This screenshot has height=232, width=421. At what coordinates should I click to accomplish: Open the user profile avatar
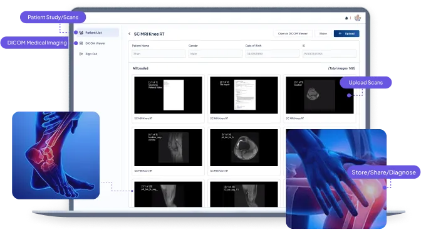coord(358,18)
